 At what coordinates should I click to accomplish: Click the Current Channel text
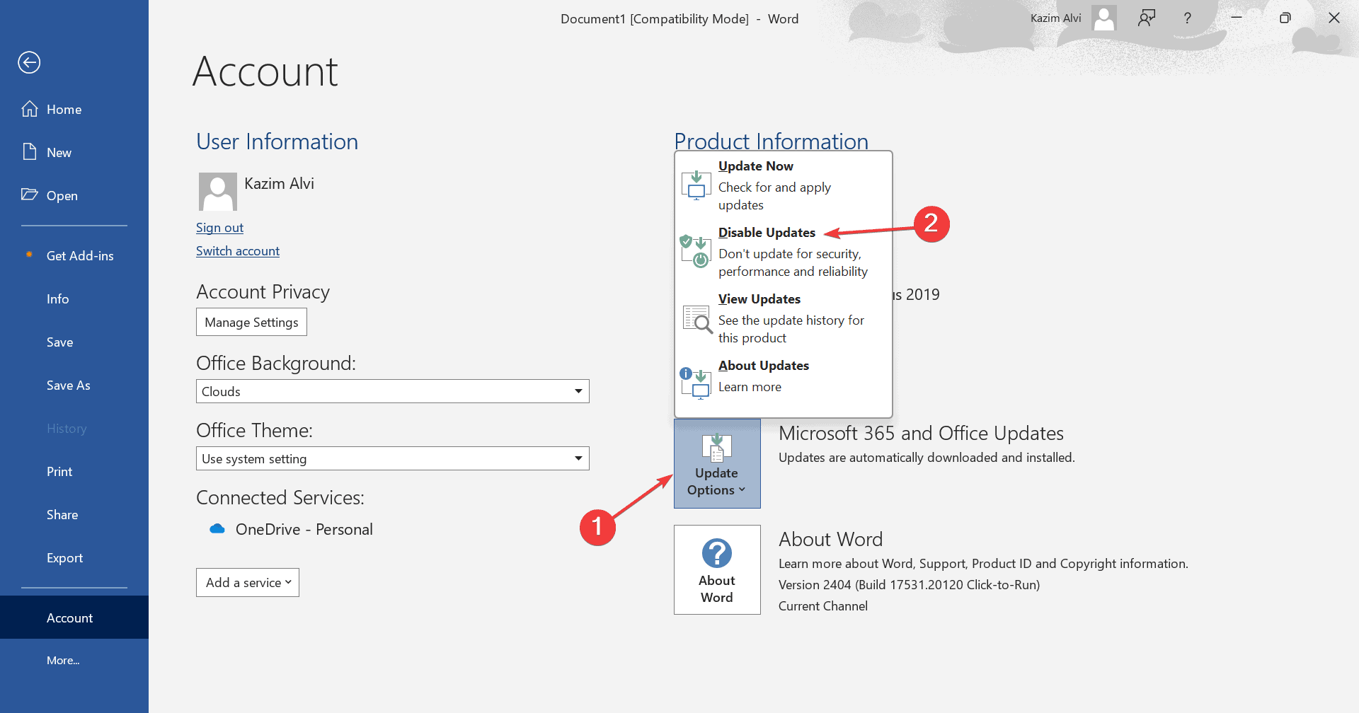[823, 606]
